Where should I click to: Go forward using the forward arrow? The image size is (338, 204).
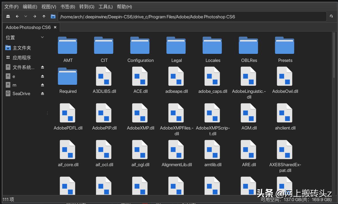pos(34,16)
